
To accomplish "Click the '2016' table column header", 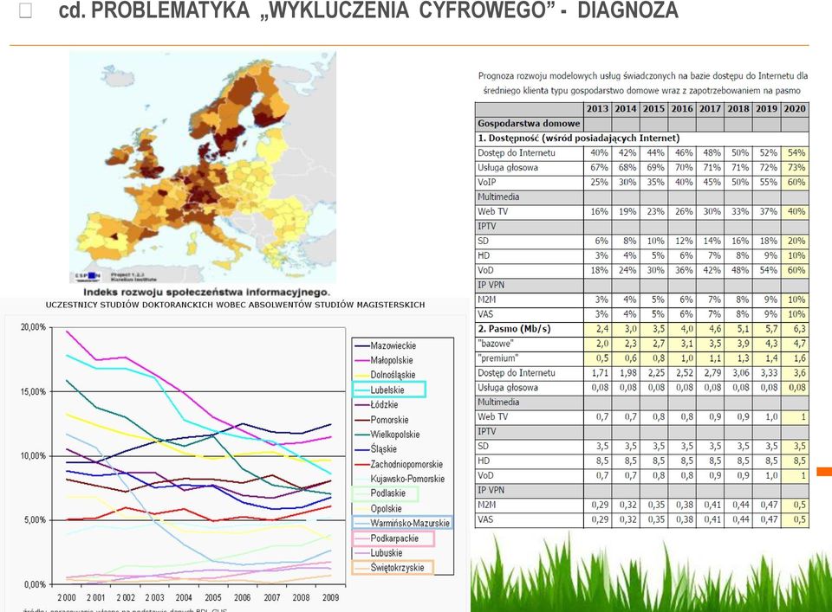I will 682,108.
